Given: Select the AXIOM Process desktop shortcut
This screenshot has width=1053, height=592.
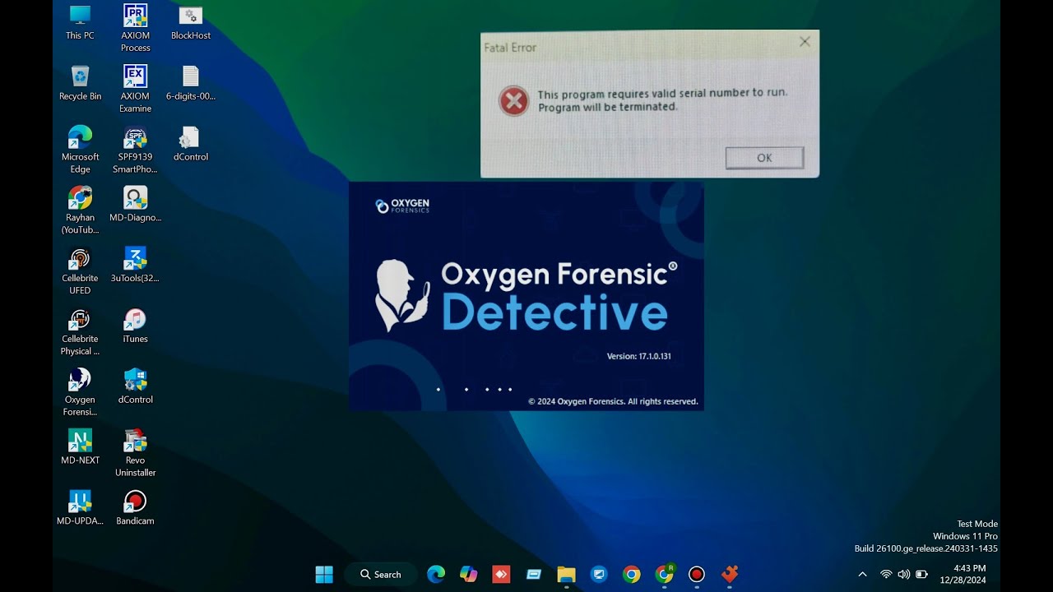Looking at the screenshot, I should click(x=135, y=28).
